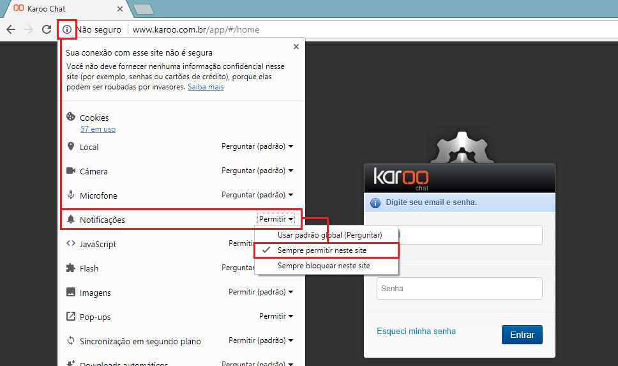Click the Local location pin icon
Viewport: 618px width, 366px height.
(71, 146)
